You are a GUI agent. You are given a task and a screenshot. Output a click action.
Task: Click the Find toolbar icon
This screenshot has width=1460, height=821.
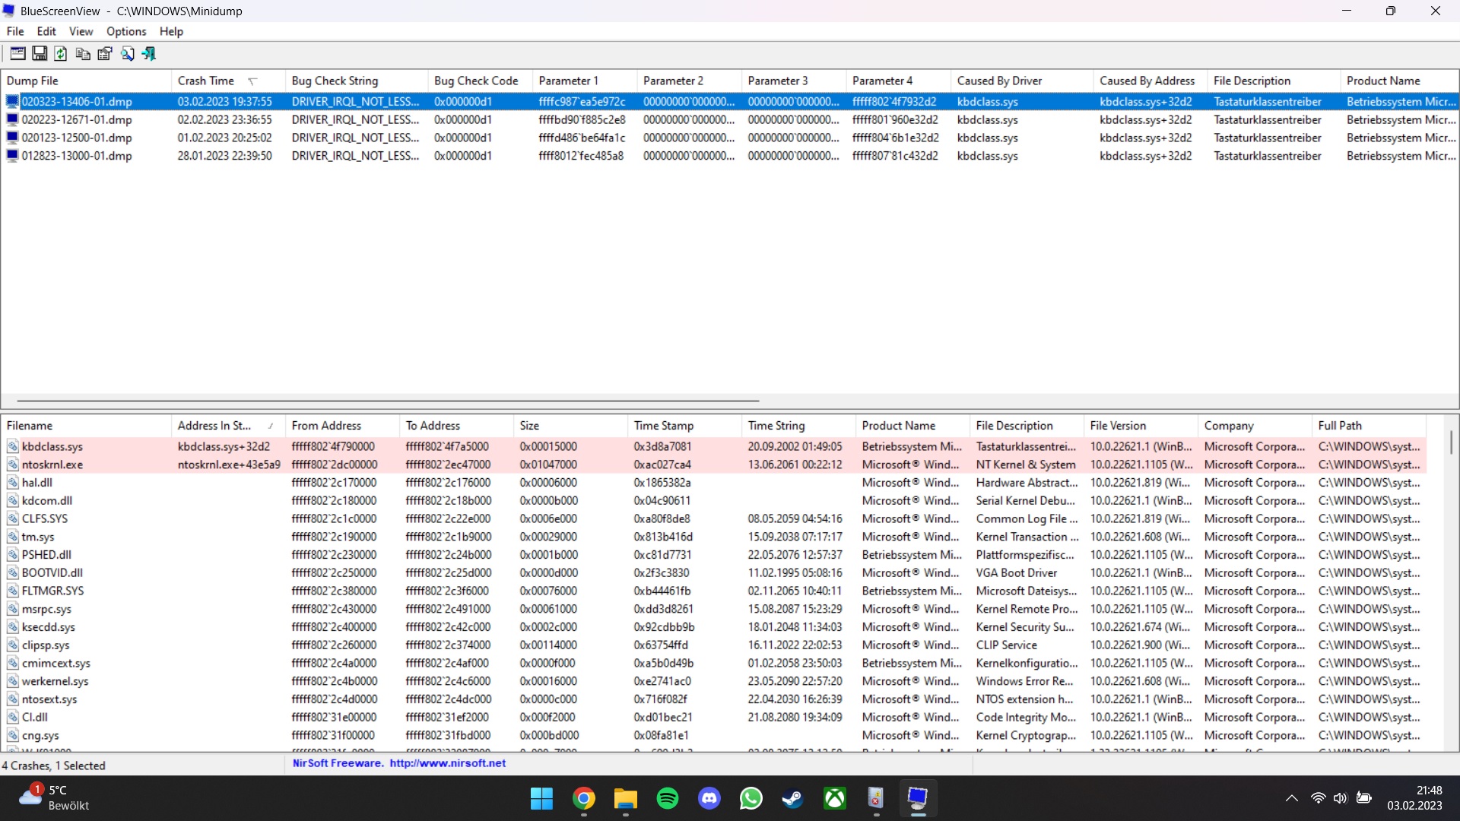click(127, 53)
